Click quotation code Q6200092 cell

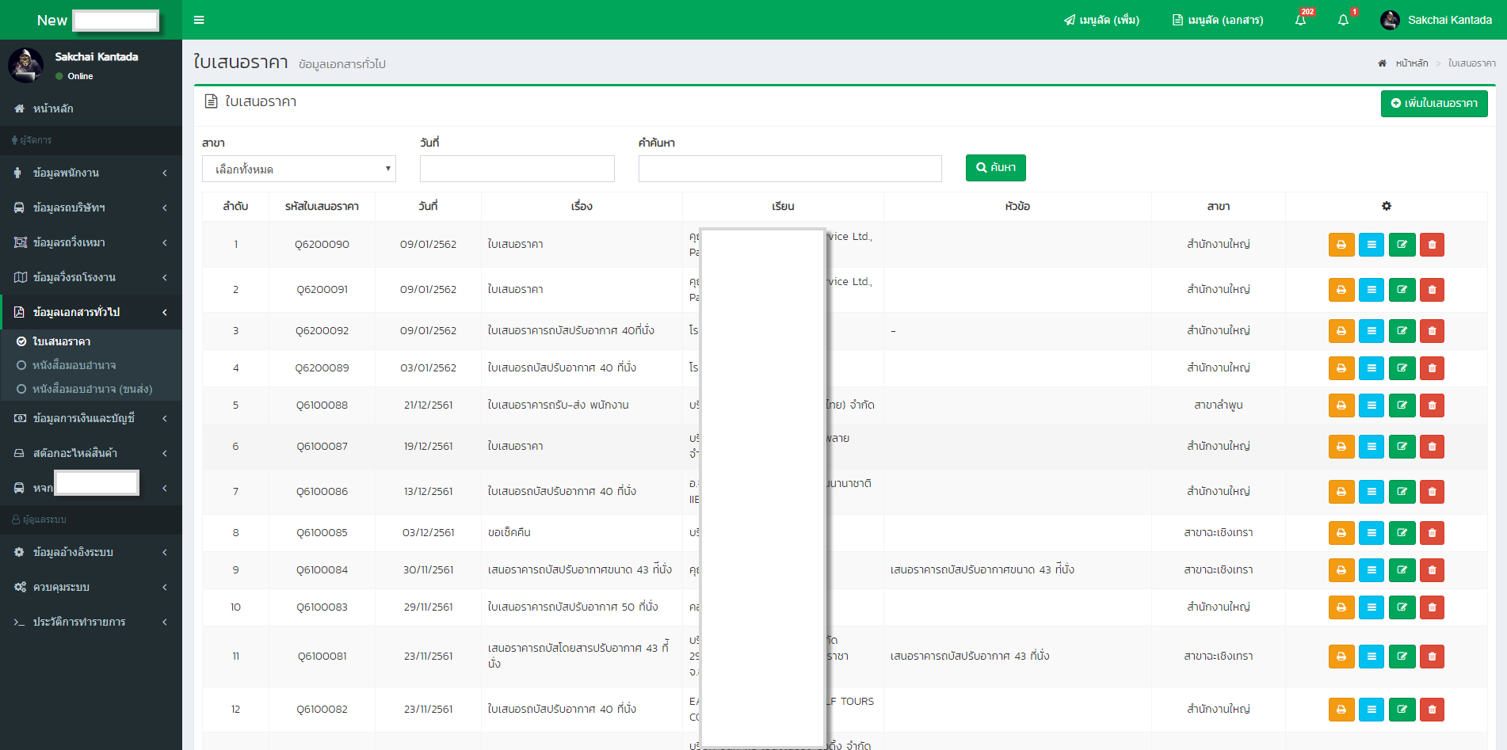tap(322, 331)
